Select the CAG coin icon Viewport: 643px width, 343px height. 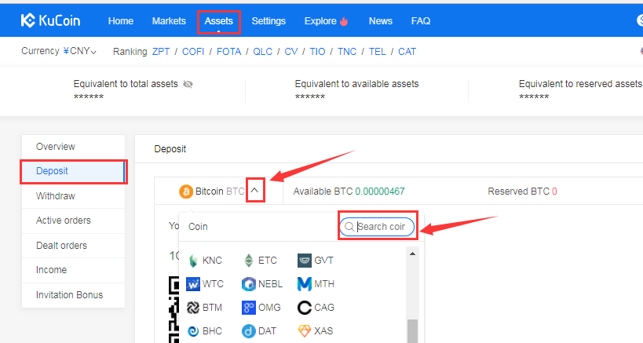[305, 308]
